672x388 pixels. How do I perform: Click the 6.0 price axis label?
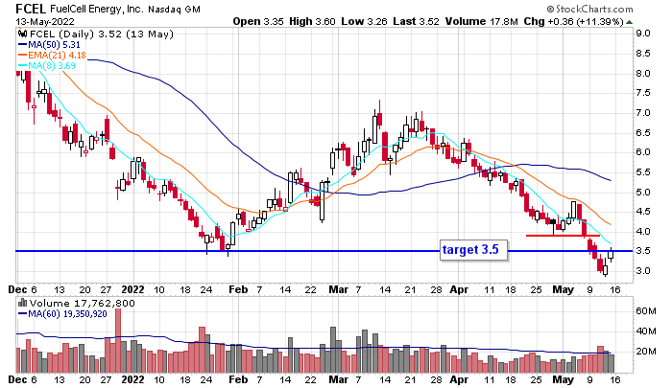pyautogui.click(x=643, y=152)
